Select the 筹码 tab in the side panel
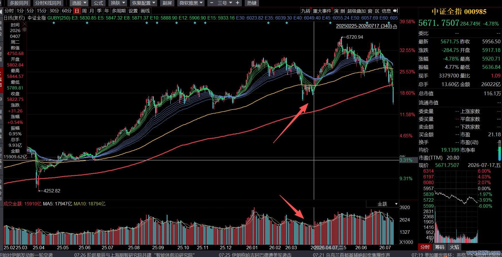The width and height of the screenshot is (502, 257). coord(439,247)
